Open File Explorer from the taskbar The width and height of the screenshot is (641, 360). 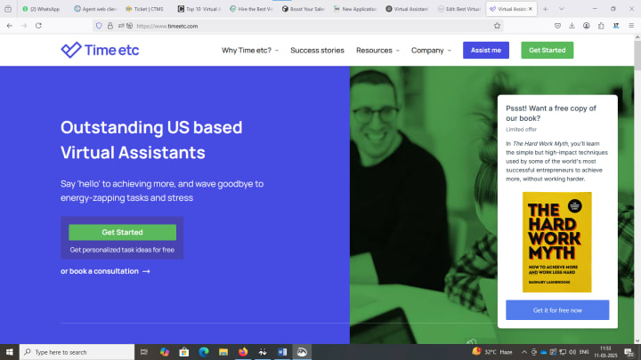(x=223, y=352)
